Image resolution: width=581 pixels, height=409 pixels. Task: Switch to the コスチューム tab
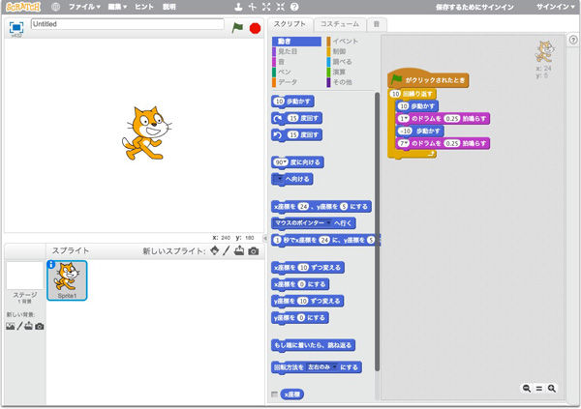pos(340,24)
